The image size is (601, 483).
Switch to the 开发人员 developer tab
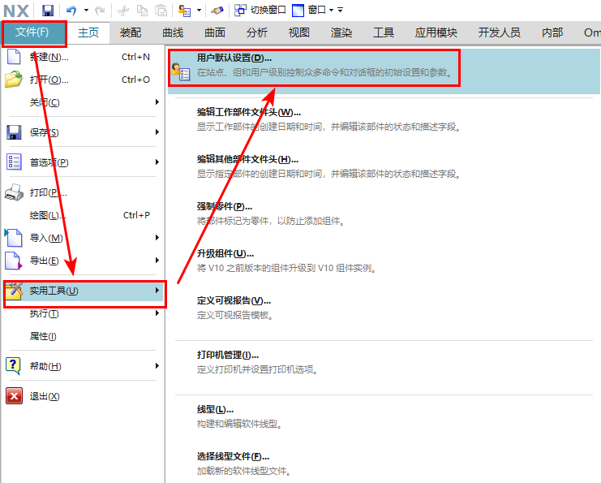coord(500,32)
